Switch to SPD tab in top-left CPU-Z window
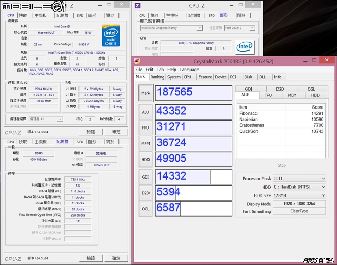 pyautogui.click(x=80, y=15)
